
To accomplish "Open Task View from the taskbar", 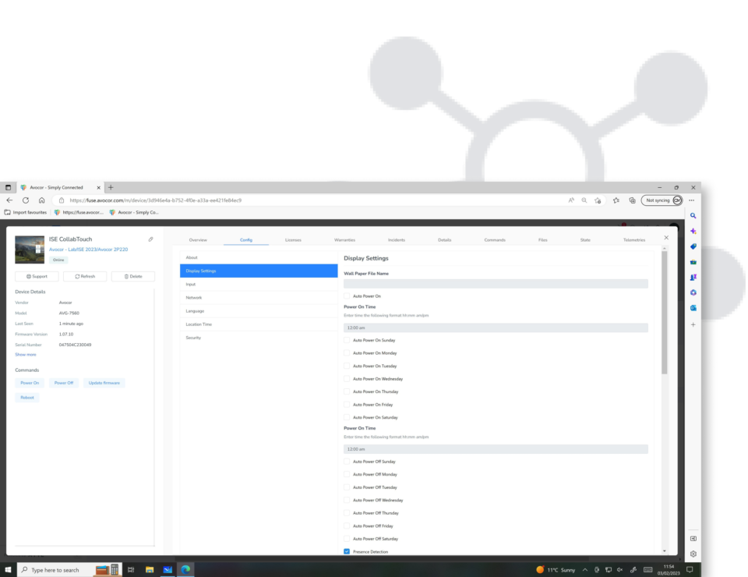I will coord(131,570).
